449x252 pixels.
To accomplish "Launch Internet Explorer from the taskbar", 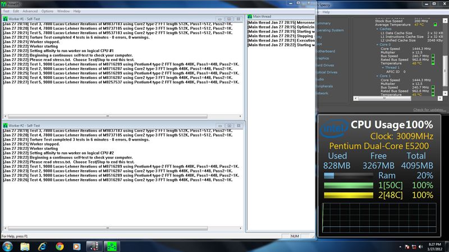I will tap(42, 246).
